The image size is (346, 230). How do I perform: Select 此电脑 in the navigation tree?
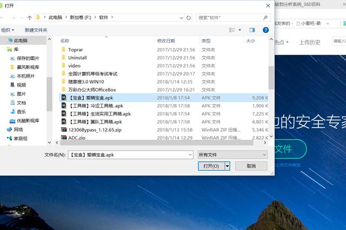[x=21, y=40]
